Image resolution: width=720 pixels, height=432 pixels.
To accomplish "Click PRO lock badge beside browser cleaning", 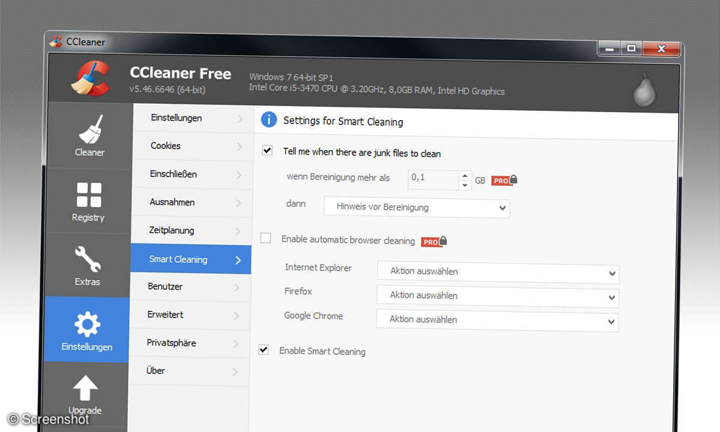I will tap(434, 241).
